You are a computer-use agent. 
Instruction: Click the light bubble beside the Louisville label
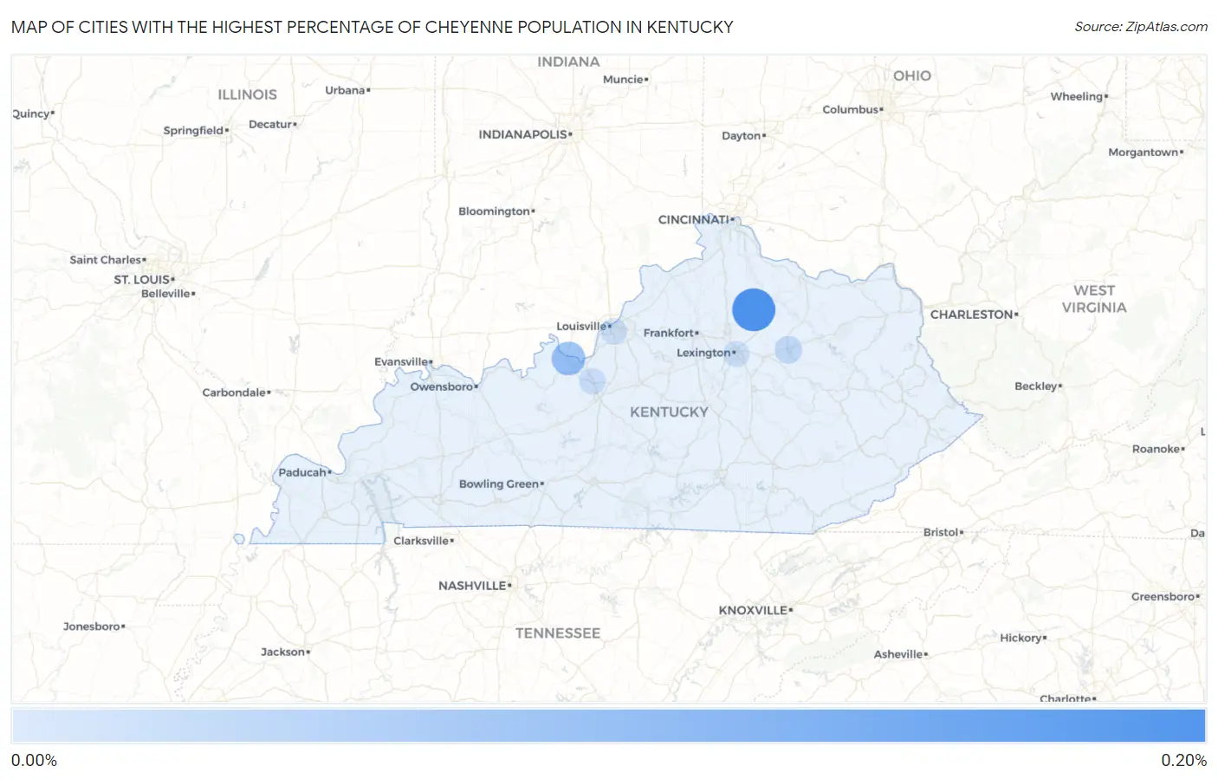(x=613, y=330)
